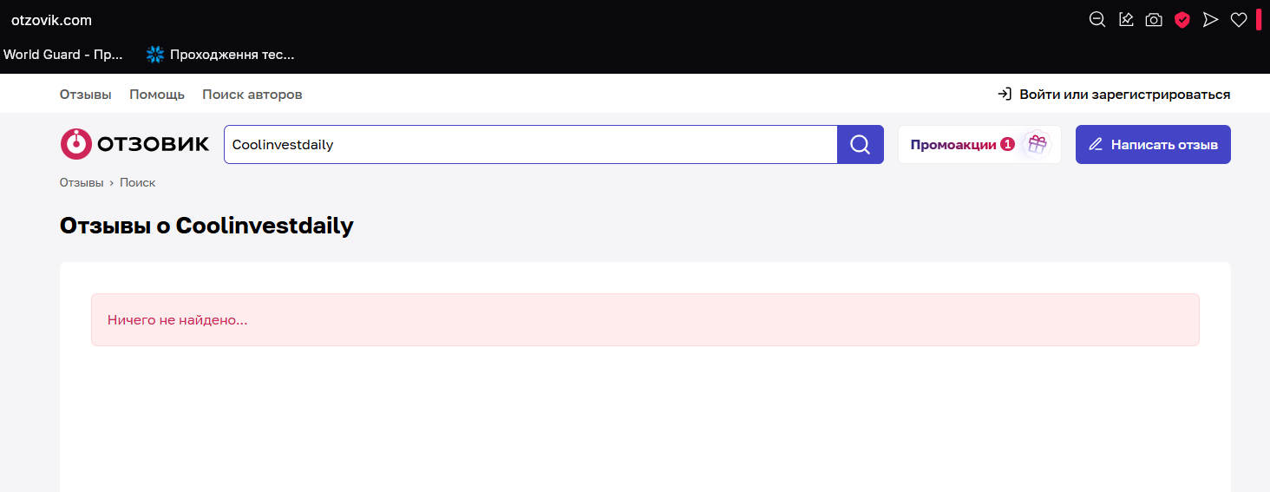
Task: Open the Отзывы top menu item
Action: point(86,95)
